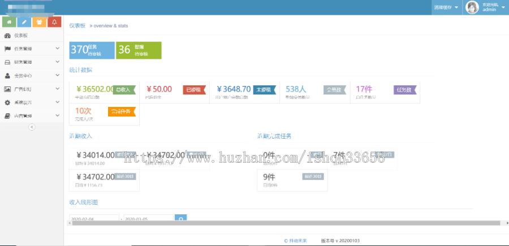Click the ¥36502.00 total income value

point(95,89)
